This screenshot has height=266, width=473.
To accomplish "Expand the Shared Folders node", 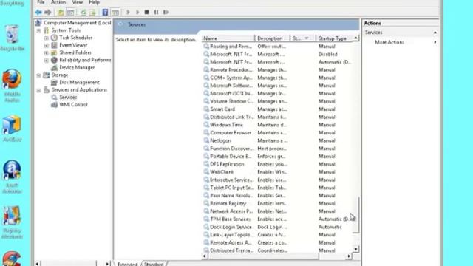I will click(46, 52).
